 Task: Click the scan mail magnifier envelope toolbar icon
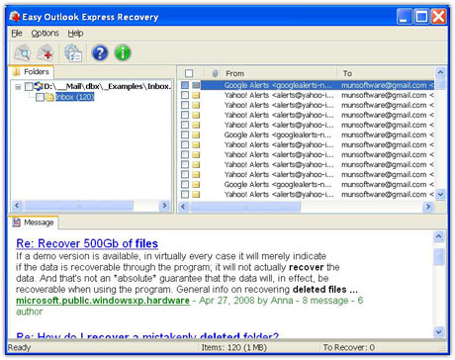(23, 52)
